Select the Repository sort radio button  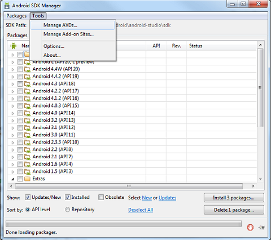point(67,210)
